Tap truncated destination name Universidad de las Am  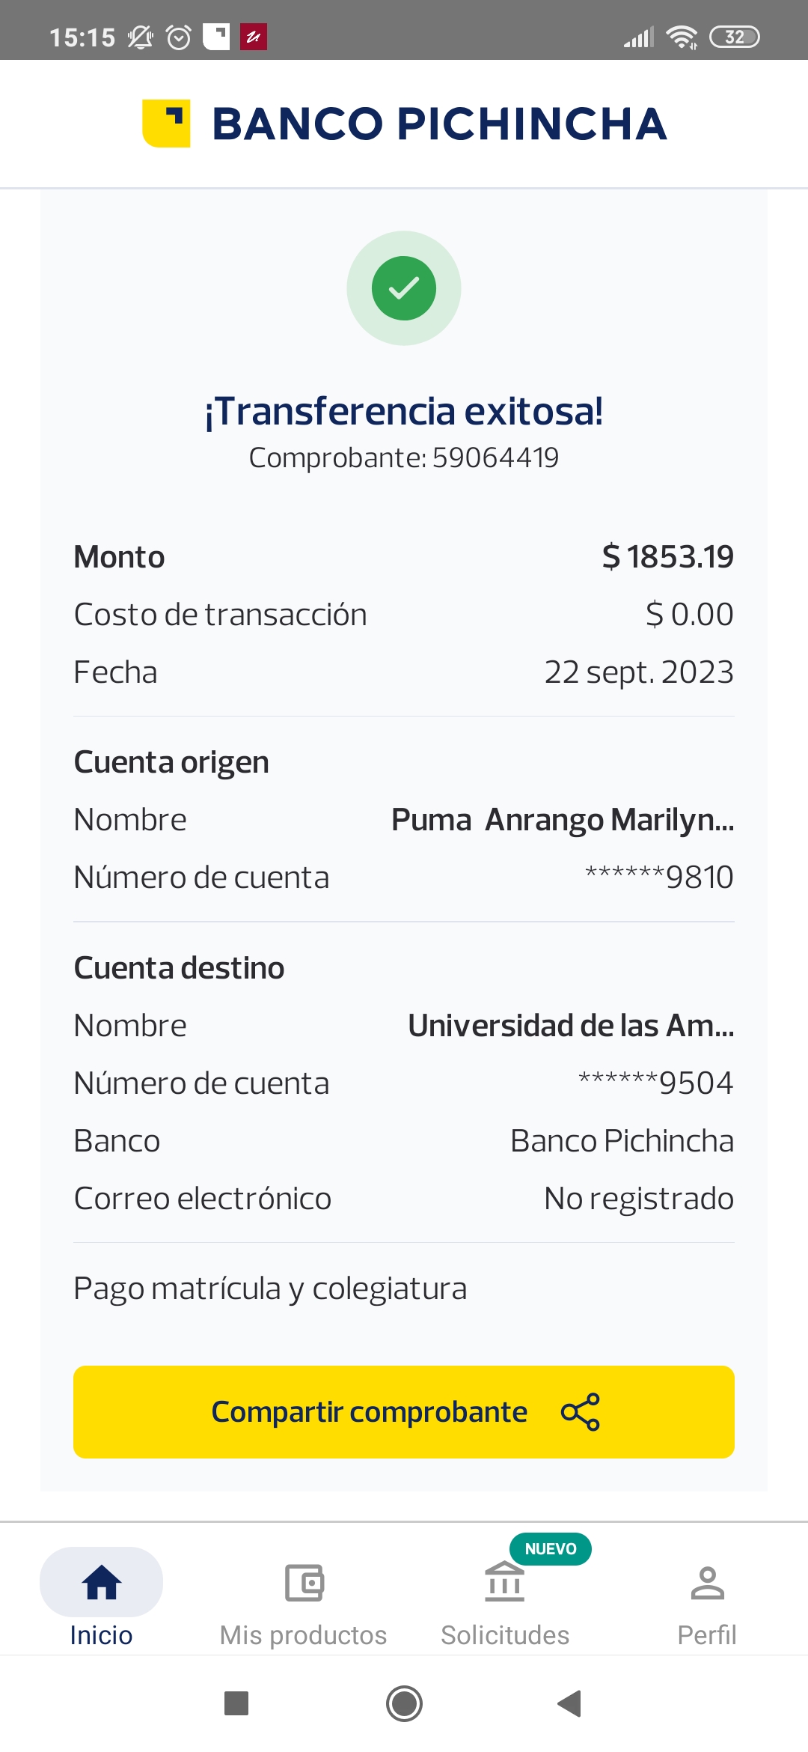[x=571, y=1026]
